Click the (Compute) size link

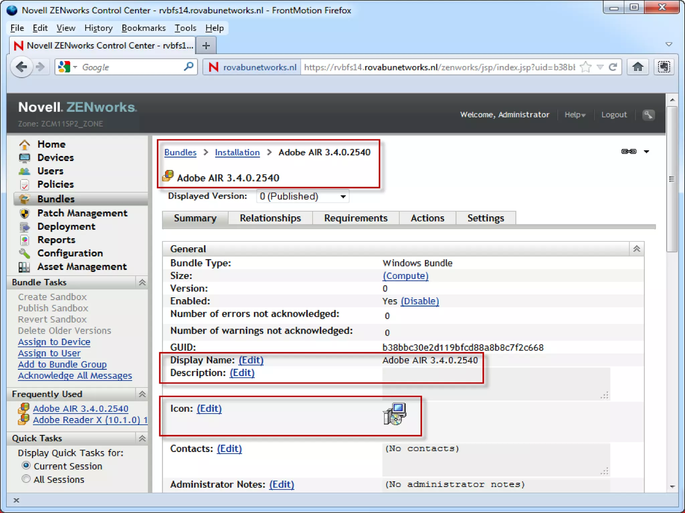coord(405,276)
